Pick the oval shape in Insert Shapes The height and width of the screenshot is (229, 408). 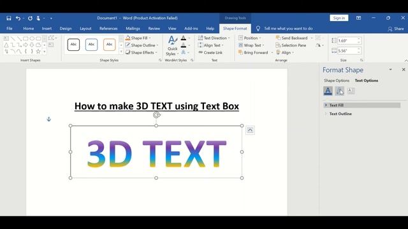(x=32, y=38)
